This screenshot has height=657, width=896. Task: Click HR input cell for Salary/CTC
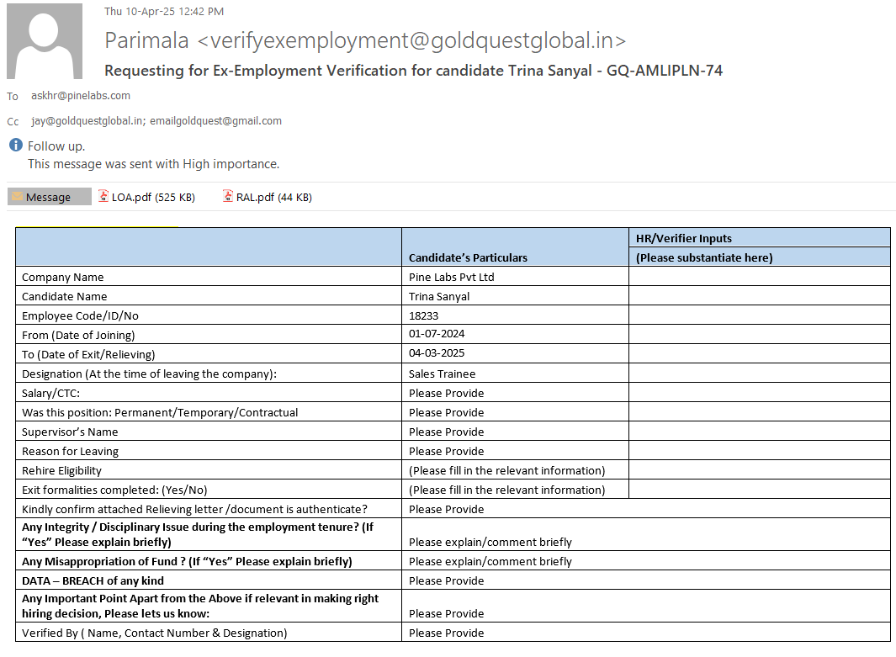click(759, 393)
